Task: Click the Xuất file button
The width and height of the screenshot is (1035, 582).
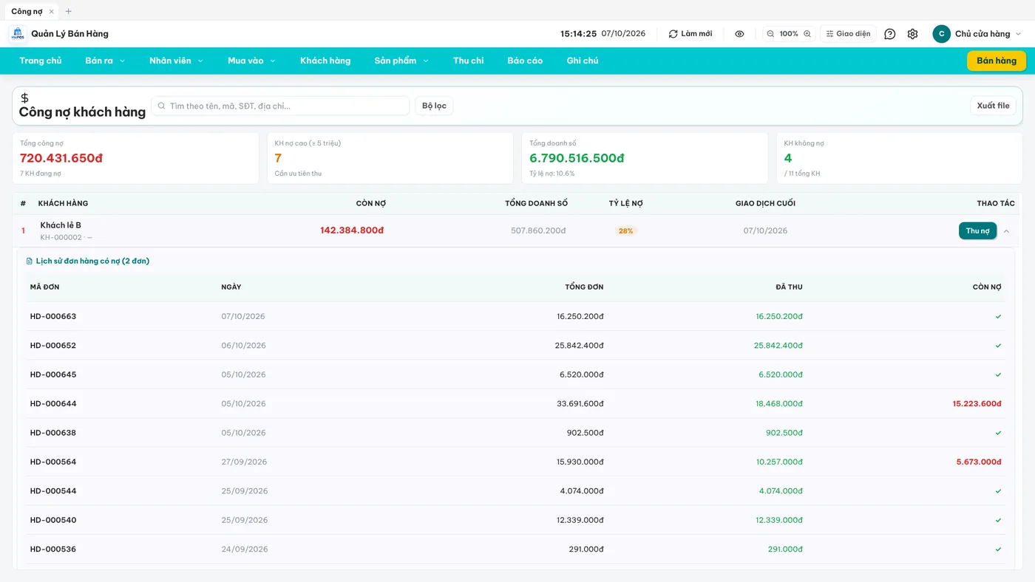Action: click(x=993, y=106)
